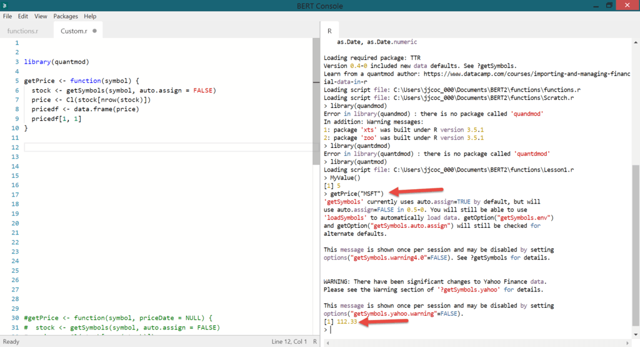Viewport: 640px width, 347px height.
Task: Click the 'pricedf <- data.frame(price)' line
Action: click(85, 109)
